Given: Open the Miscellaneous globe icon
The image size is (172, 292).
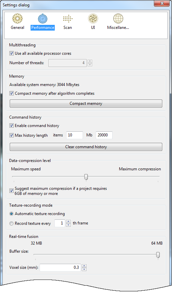Looking at the screenshot, I should coord(118,18).
